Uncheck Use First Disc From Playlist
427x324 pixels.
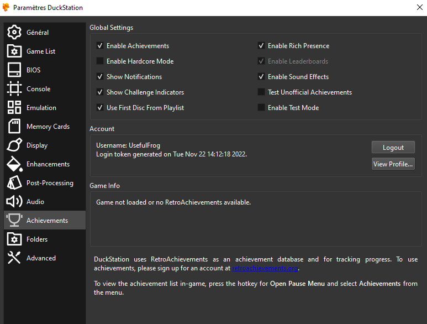pyautogui.click(x=100, y=108)
